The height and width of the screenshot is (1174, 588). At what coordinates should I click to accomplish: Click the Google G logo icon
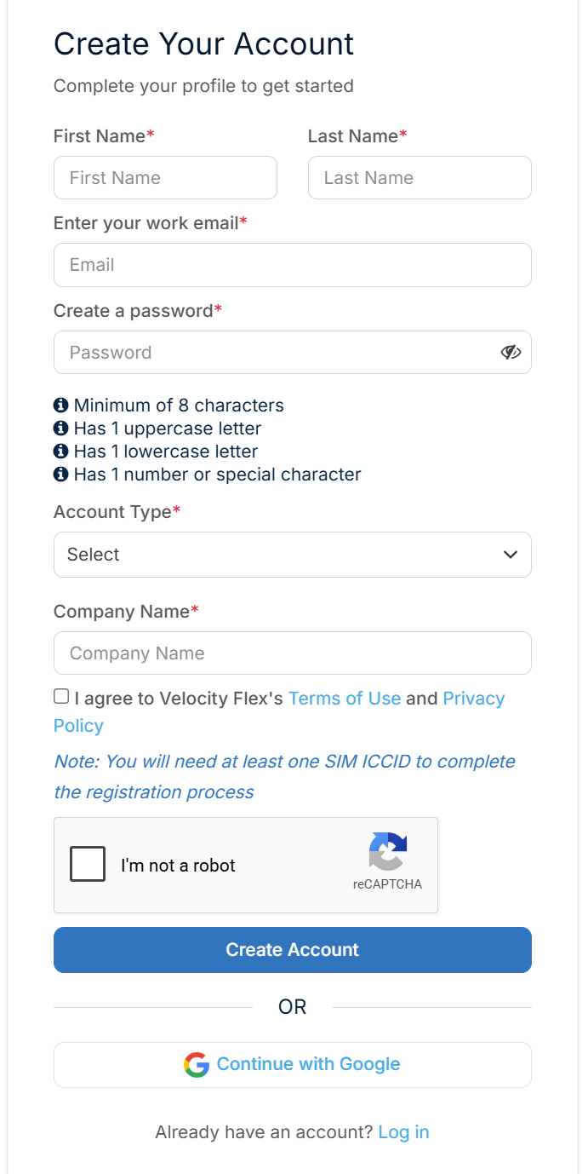point(197,1064)
